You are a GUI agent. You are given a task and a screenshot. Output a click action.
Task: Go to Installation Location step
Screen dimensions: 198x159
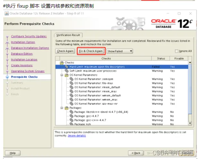(24, 60)
